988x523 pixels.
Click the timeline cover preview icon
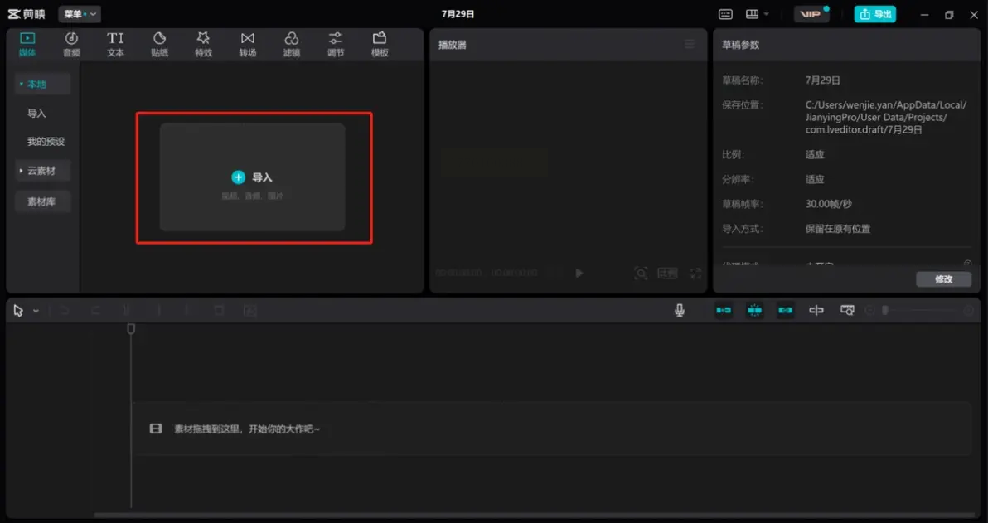coord(847,310)
